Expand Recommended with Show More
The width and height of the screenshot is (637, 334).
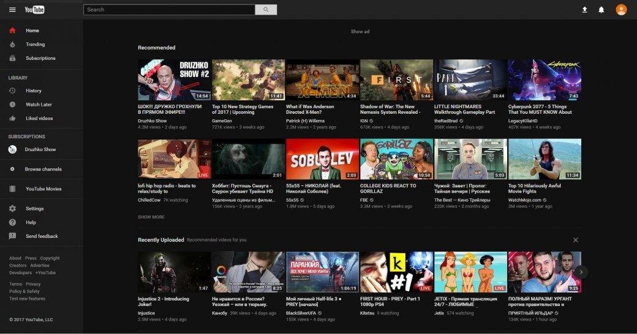tap(151, 217)
